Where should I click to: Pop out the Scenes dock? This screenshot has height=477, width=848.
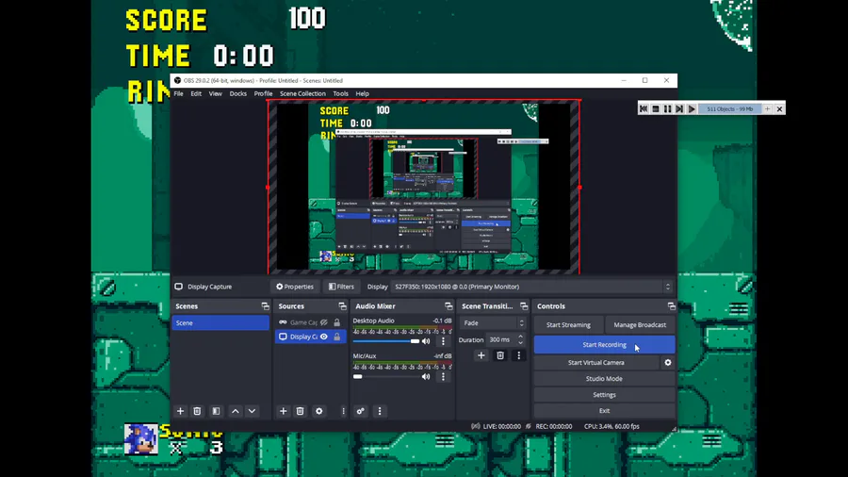(265, 306)
